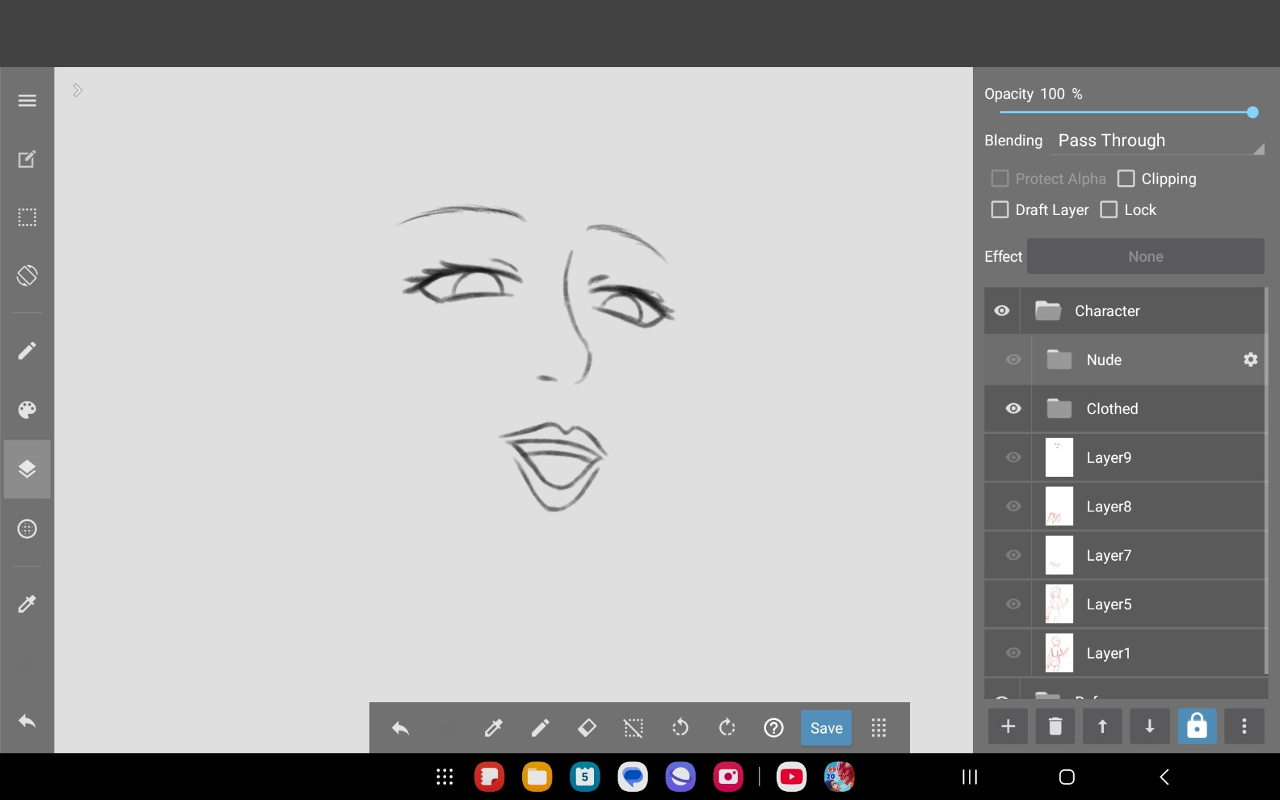1280x800 pixels.
Task: Tap undo arrow in left sidebar
Action: [x=27, y=721]
